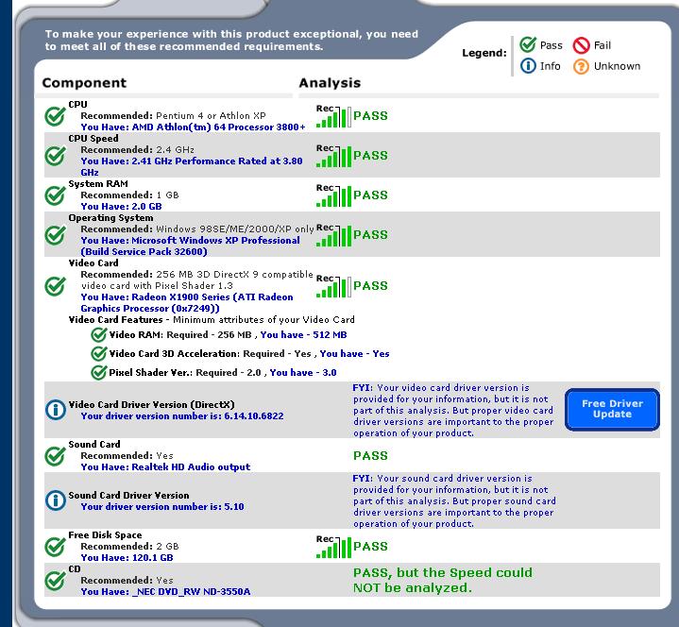Click the PASS result for Free Disk Space
This screenshot has width=679, height=627.
coord(370,546)
